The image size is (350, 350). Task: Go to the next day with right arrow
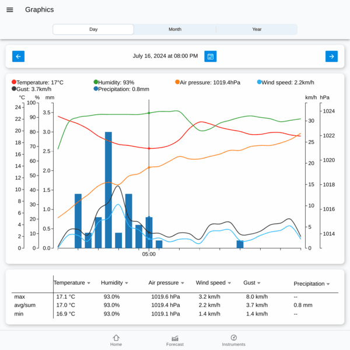pos(331,56)
